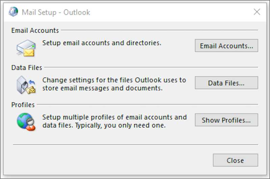The image size is (270, 179).
Task: Open the Email Accounts button
Action: [226, 46]
